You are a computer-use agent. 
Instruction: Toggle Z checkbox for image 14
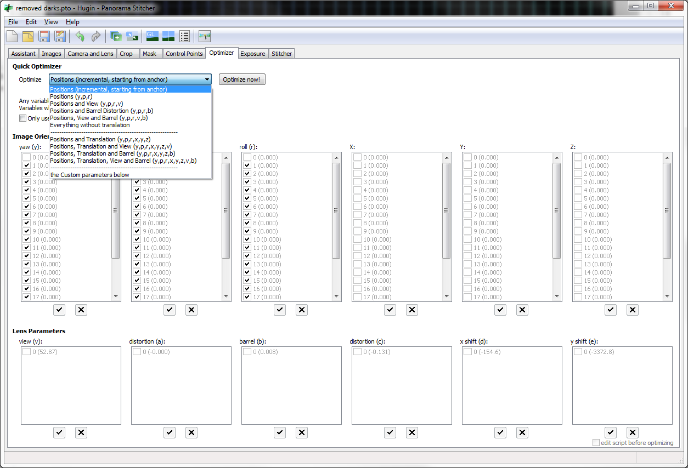click(x=578, y=272)
